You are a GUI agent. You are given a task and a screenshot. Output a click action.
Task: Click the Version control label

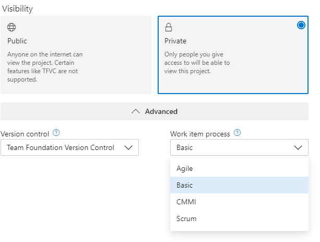[x=25, y=134]
